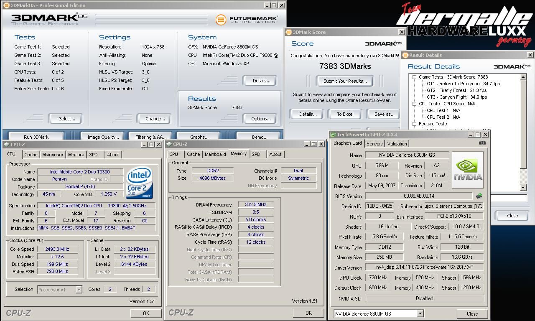This screenshot has width=535, height=321.
Task: Click the Save as... button
Action: 384,114
